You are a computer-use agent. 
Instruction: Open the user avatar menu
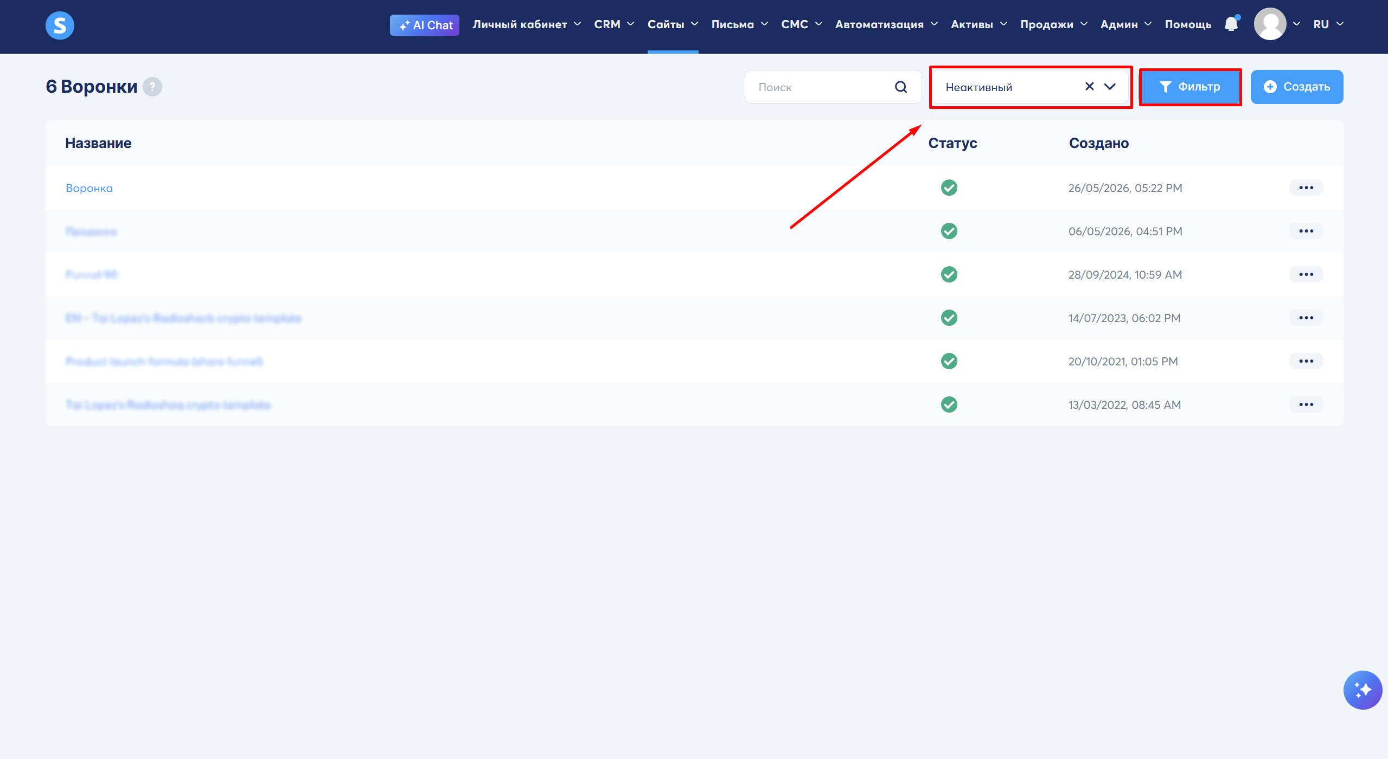1270,24
